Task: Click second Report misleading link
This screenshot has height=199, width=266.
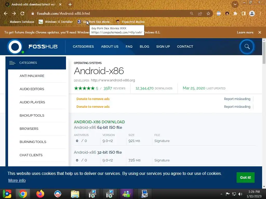Action: [237, 106]
